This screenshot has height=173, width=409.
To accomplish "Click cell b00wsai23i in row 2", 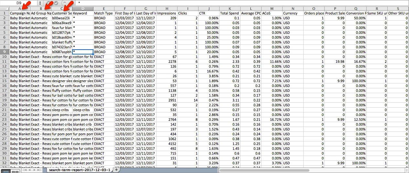I will 62,18.
